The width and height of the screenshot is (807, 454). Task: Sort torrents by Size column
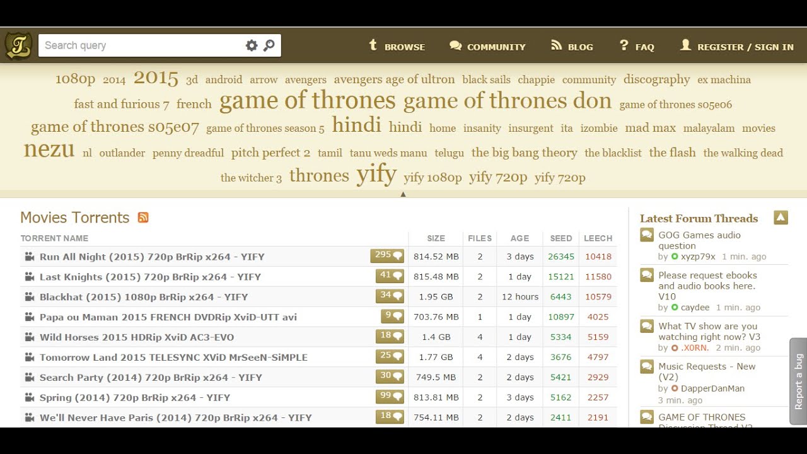tap(436, 238)
